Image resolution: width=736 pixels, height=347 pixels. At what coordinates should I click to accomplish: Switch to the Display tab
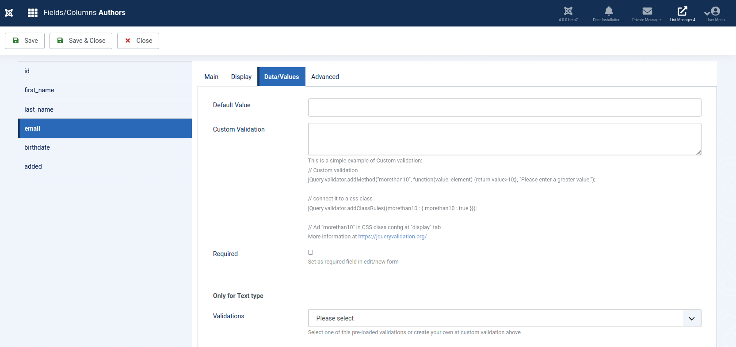click(241, 77)
